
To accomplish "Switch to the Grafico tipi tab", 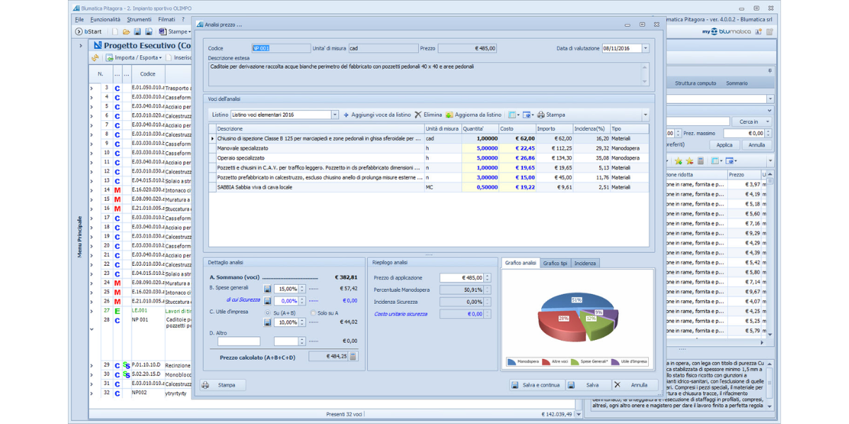I will point(555,263).
